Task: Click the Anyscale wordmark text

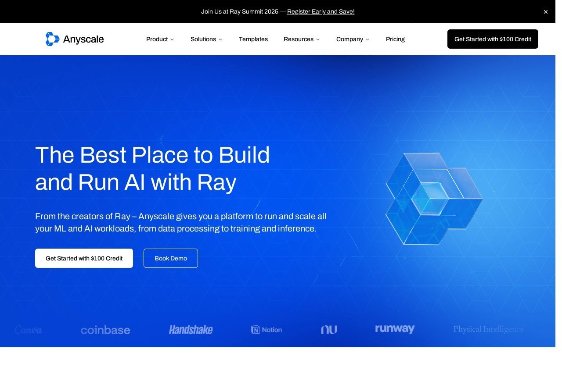Action: pyautogui.click(x=83, y=39)
